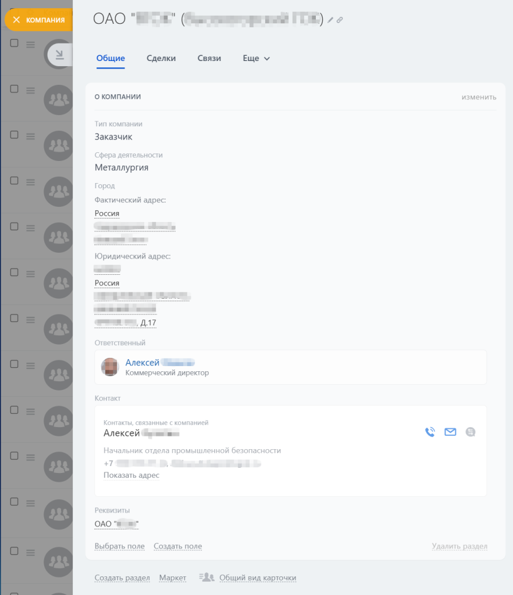Close the card using the X on Компания label
513x595 pixels.
click(16, 20)
